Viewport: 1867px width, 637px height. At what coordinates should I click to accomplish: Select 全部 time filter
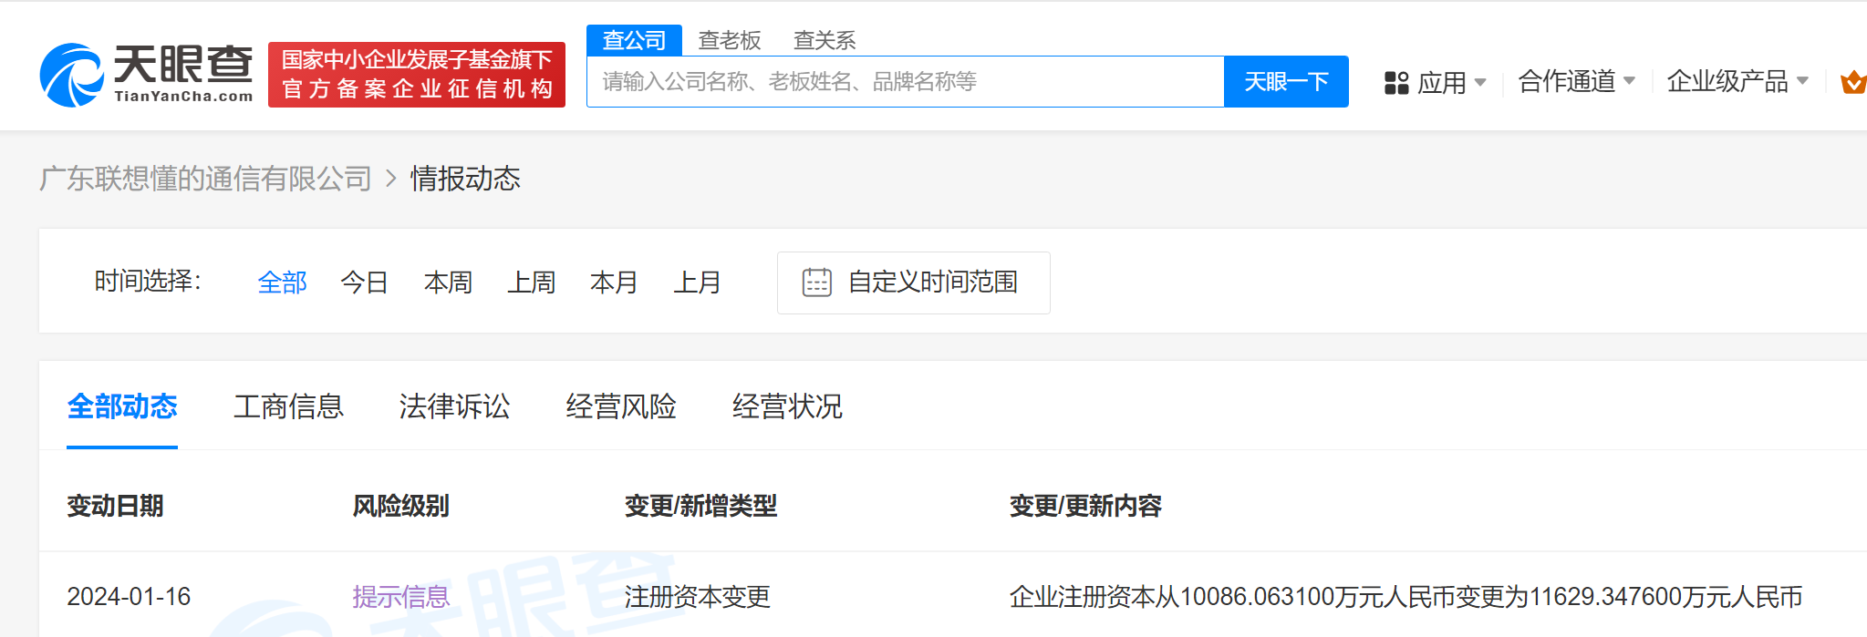[283, 283]
